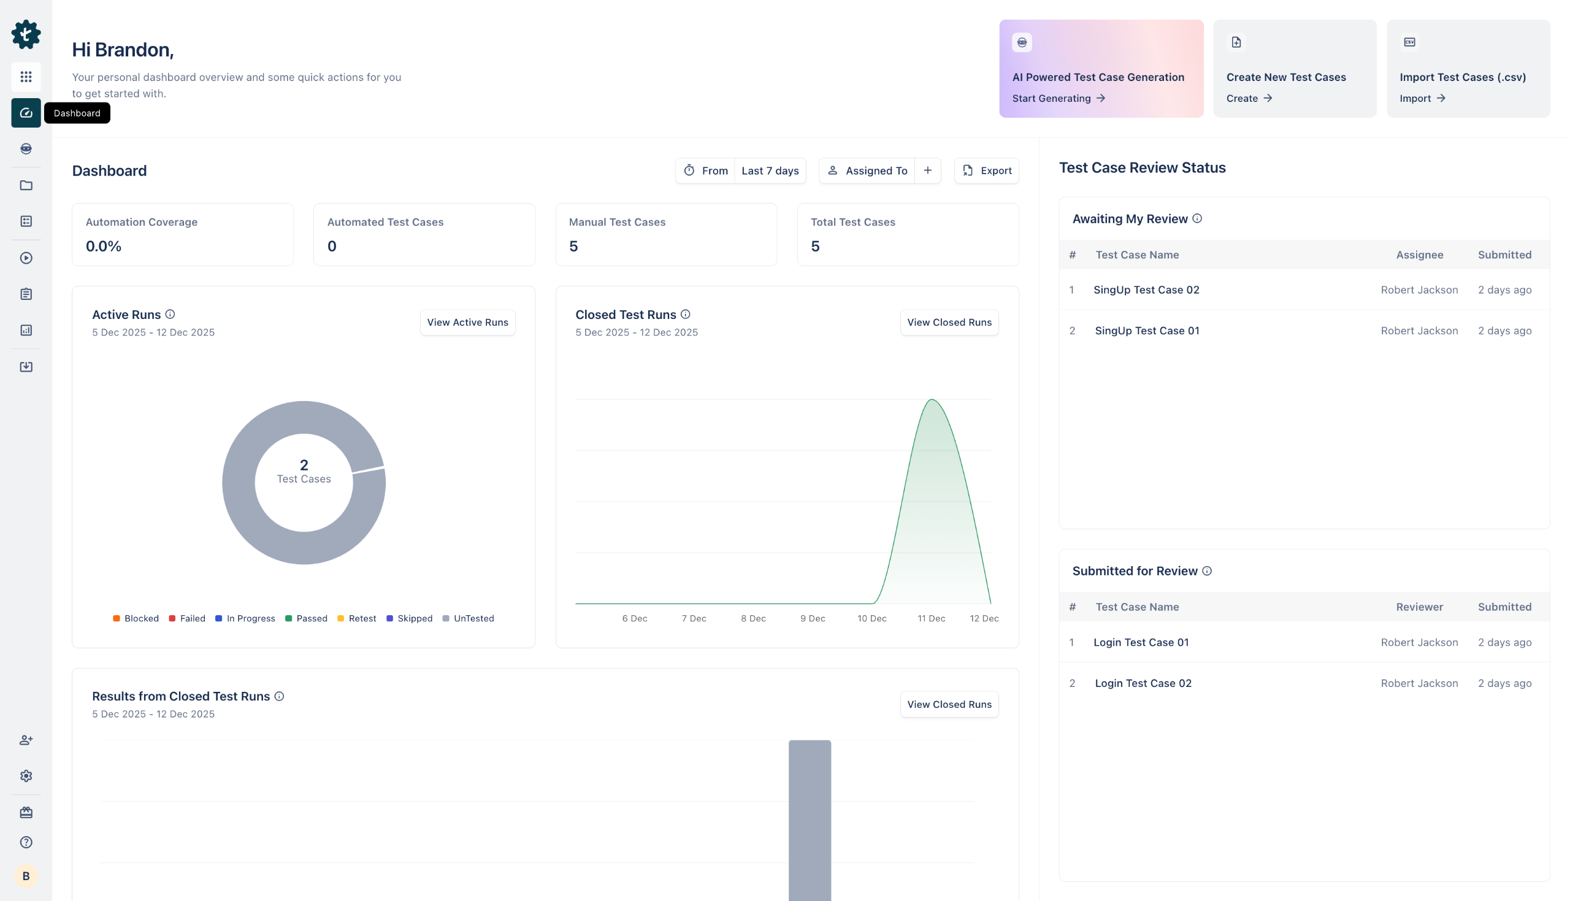Open the folder icon in sidebar
1570x901 pixels.
(x=26, y=185)
